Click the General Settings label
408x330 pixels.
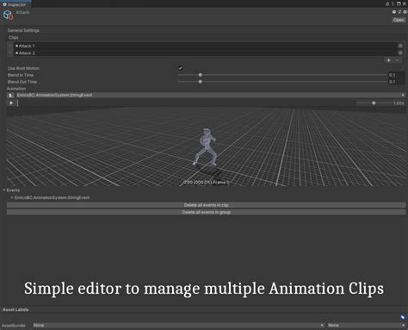(x=23, y=30)
